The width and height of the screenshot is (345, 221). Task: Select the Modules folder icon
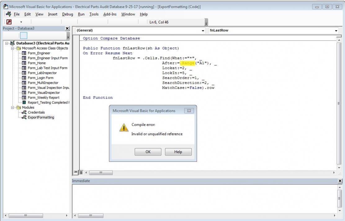(19, 108)
